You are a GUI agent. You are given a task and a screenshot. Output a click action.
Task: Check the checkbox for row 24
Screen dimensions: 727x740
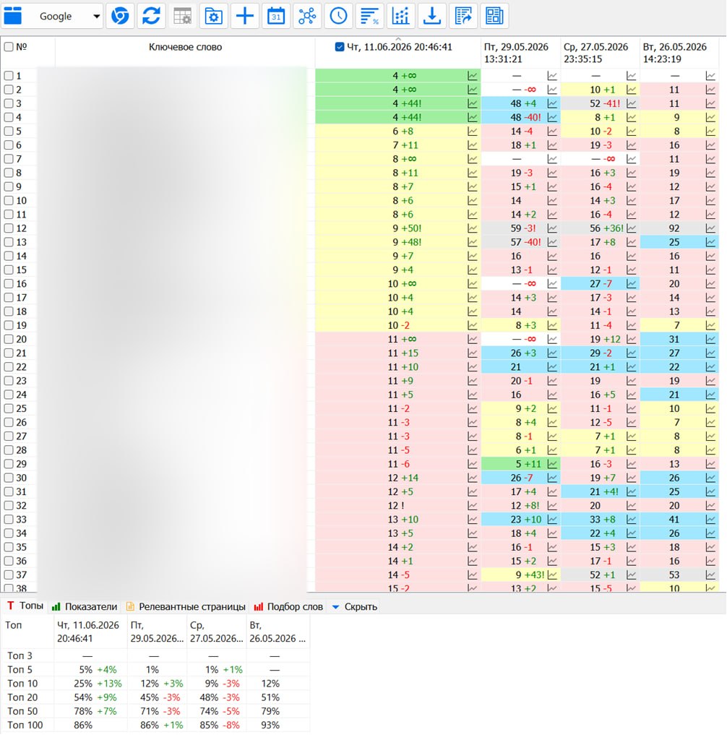point(9,395)
